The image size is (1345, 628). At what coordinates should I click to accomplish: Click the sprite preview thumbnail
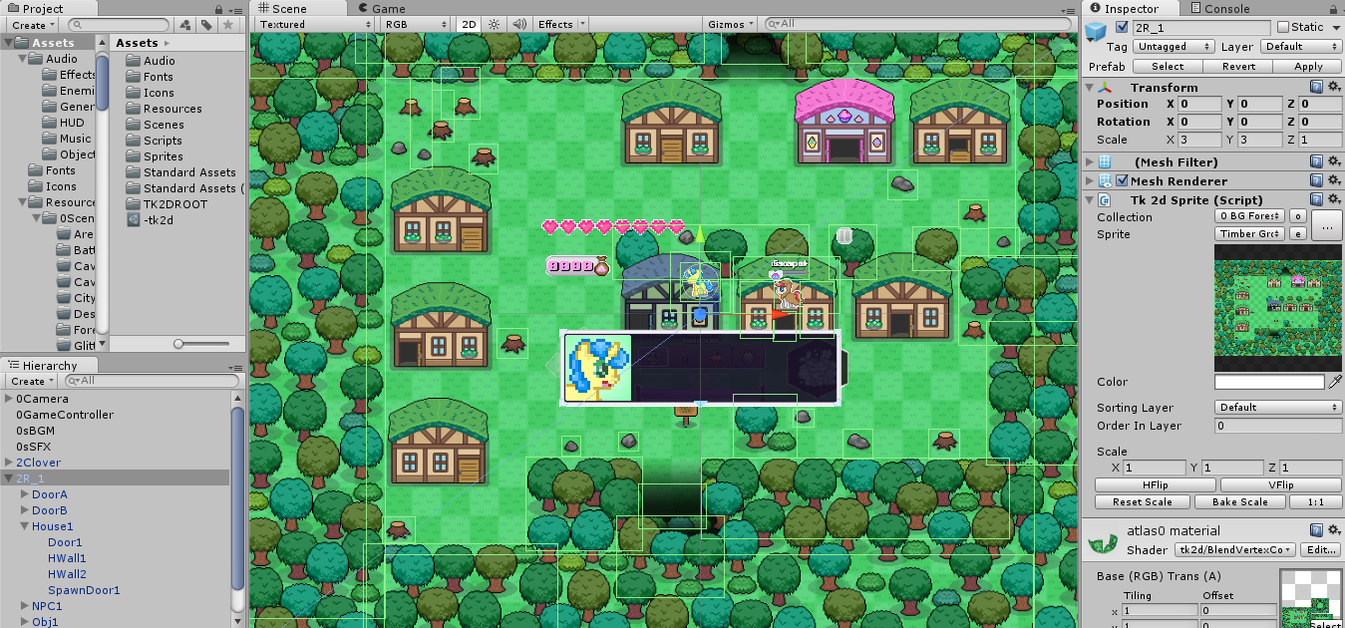coord(1278,308)
